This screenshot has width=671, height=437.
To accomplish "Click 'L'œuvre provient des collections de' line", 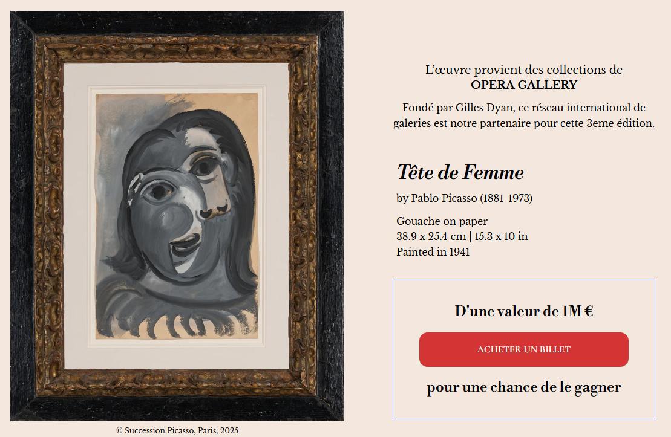I will [523, 70].
